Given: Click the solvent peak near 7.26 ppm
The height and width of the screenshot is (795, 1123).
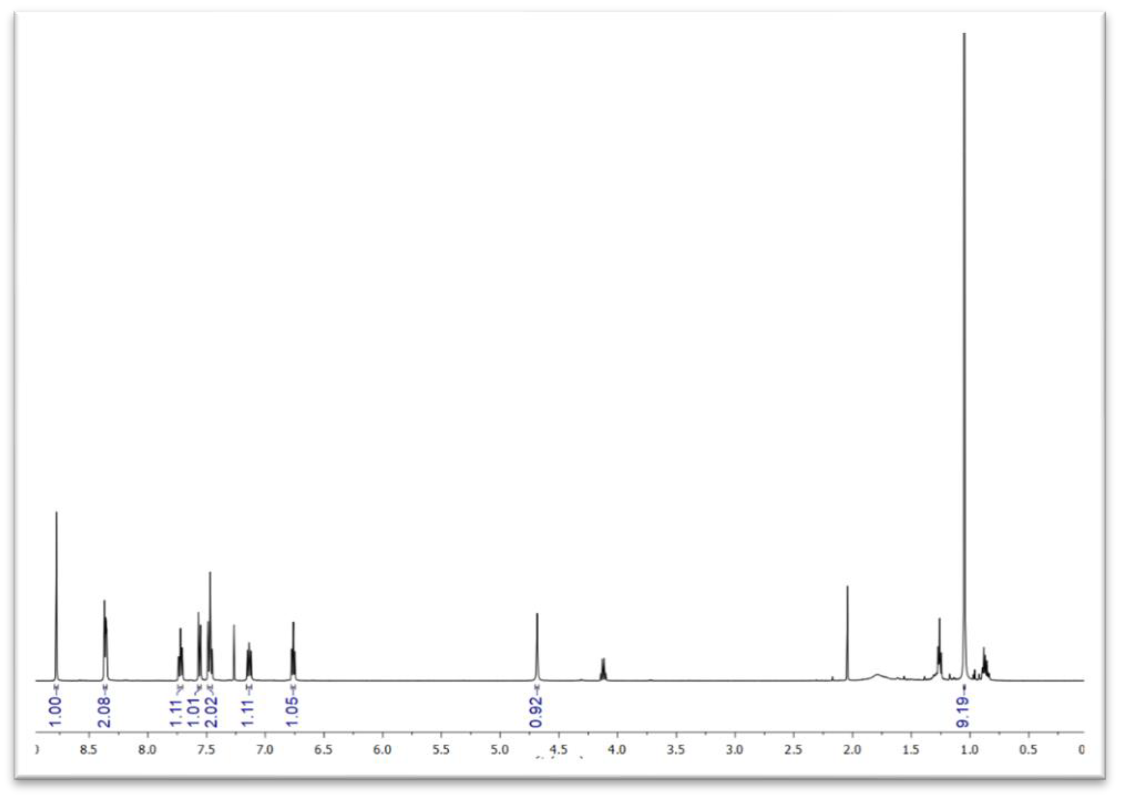Looking at the screenshot, I should [x=234, y=651].
